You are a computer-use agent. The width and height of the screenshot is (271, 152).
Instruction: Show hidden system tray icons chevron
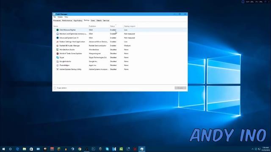[252, 149]
